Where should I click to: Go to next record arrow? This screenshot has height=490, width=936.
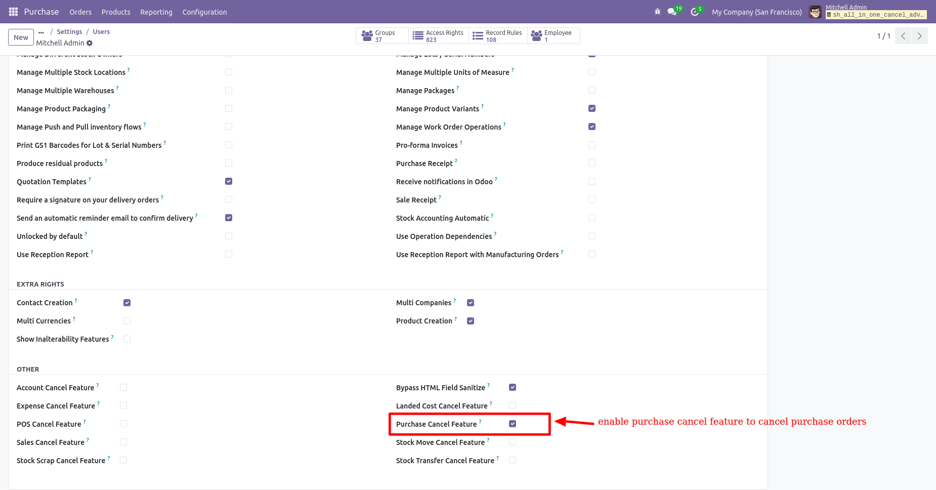click(x=920, y=36)
